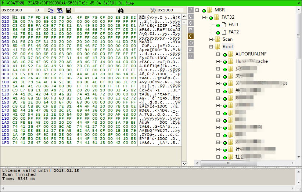Collapse the Root folder node
The width and height of the screenshot is (302, 192).
tap(211, 47)
